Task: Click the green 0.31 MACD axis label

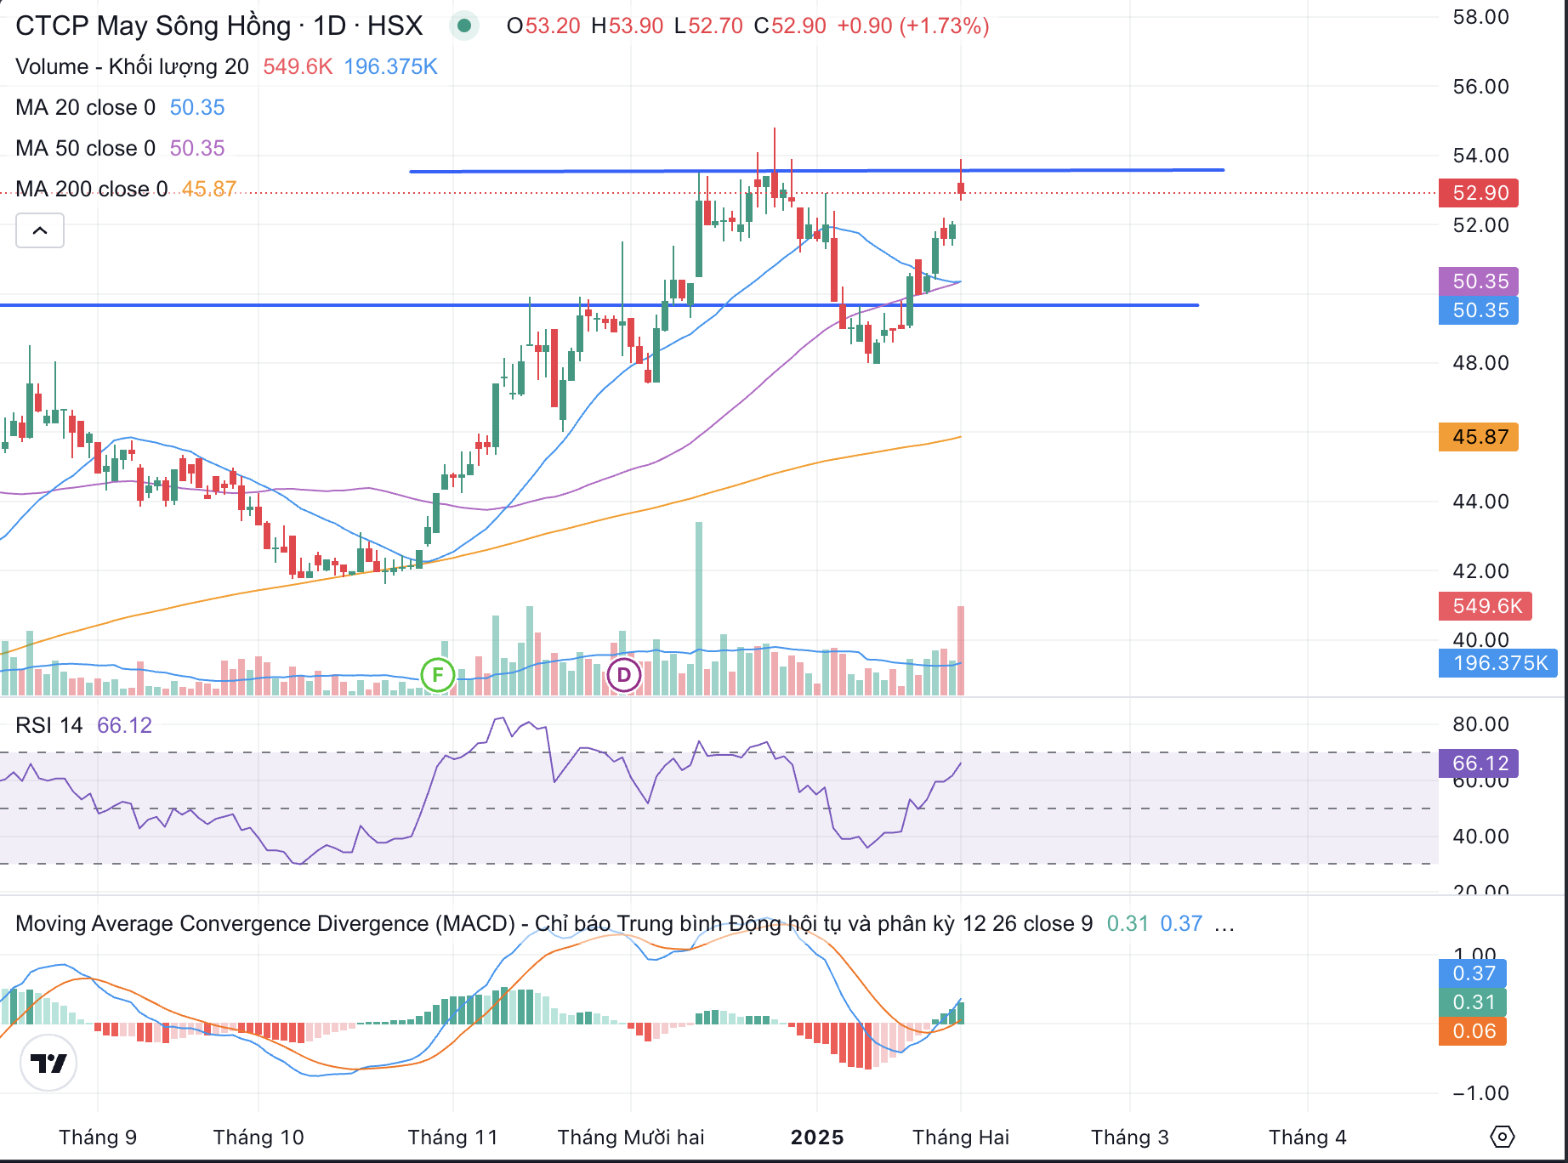Action: pyautogui.click(x=1474, y=1002)
